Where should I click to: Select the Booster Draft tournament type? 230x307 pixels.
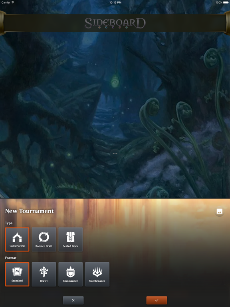click(x=44, y=239)
